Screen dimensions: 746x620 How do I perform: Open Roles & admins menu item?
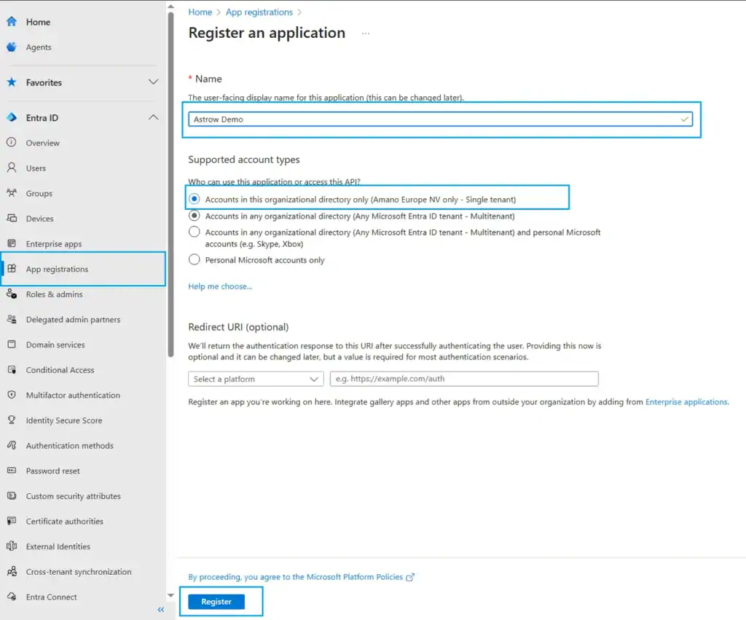(x=54, y=294)
